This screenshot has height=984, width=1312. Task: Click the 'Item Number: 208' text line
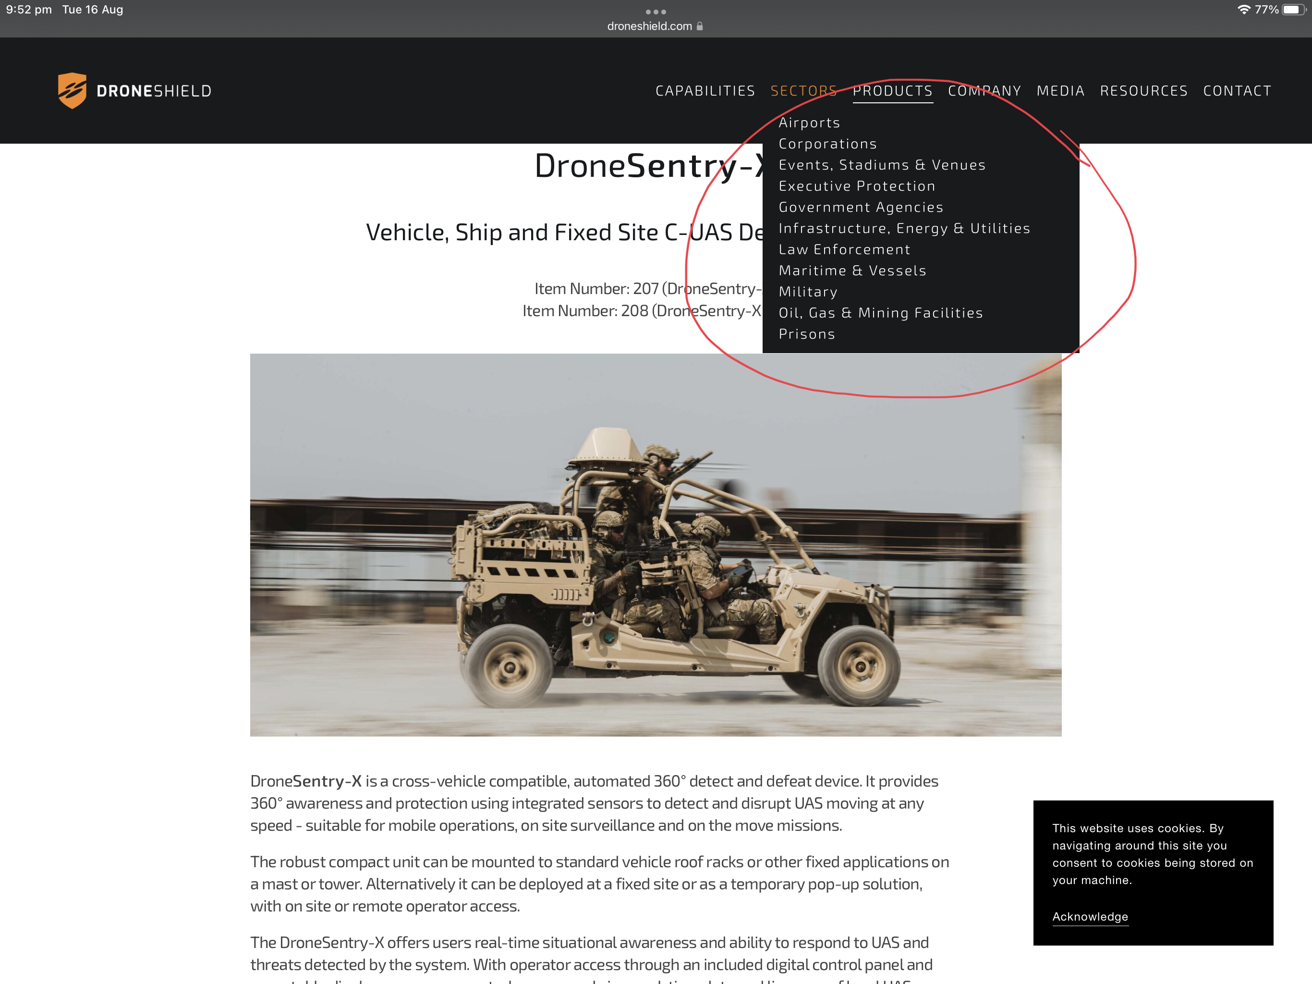(x=642, y=310)
